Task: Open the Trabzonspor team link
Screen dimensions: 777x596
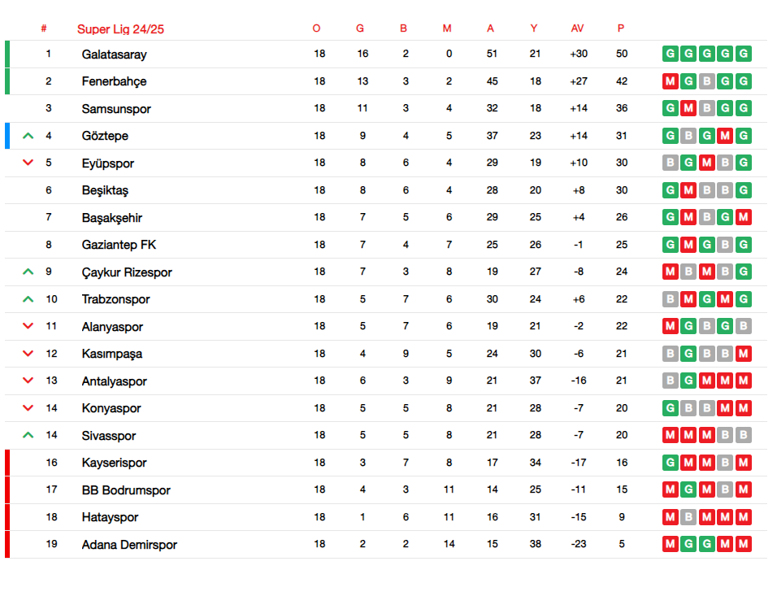Action: pyautogui.click(x=115, y=299)
